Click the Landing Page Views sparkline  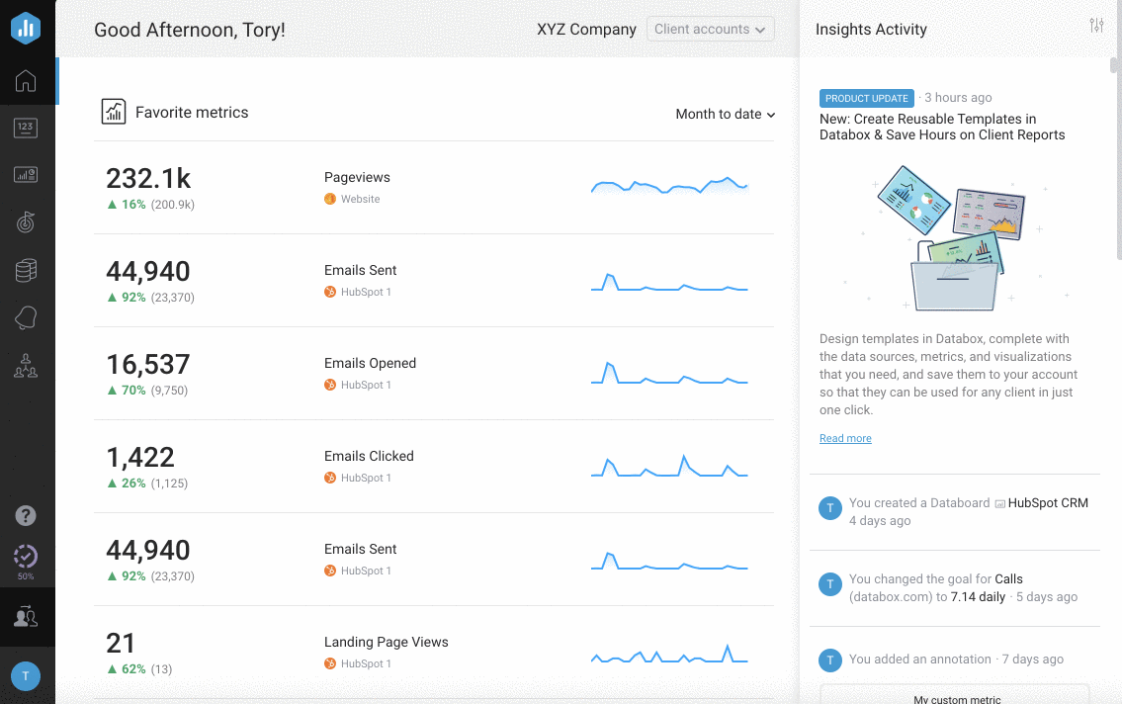[670, 654]
